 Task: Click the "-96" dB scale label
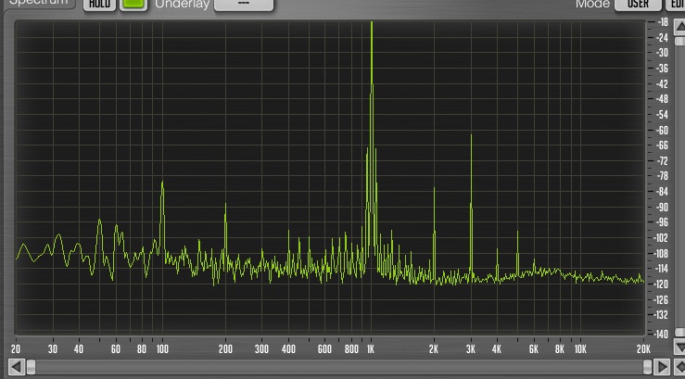point(662,222)
